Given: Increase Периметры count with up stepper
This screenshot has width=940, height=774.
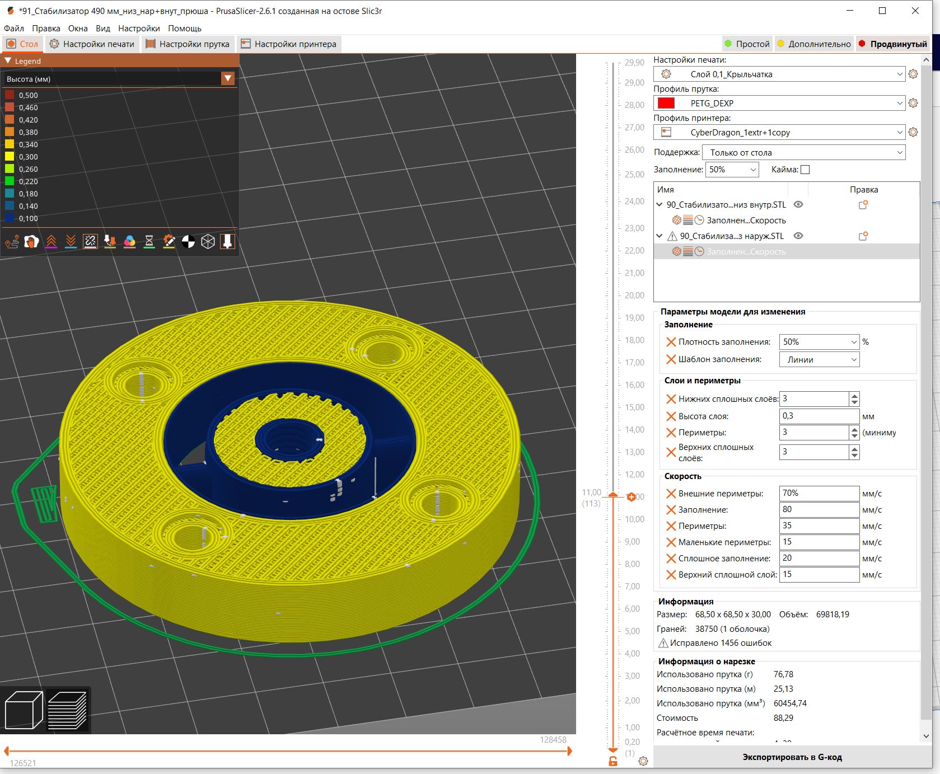Looking at the screenshot, I should click(x=854, y=429).
